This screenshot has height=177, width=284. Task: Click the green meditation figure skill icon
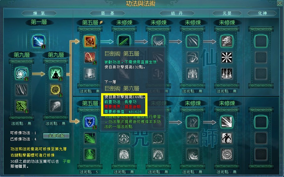pyautogui.click(x=56, y=74)
